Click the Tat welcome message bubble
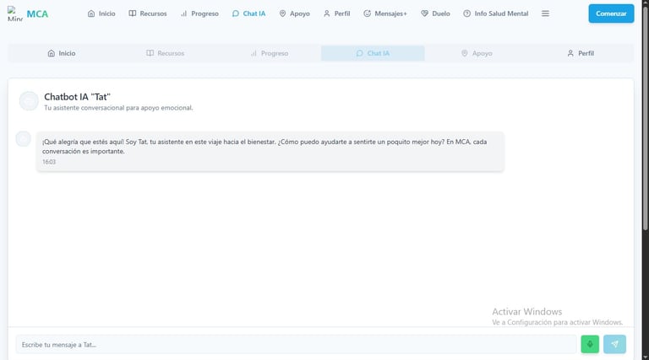The height and width of the screenshot is (360, 649). [x=270, y=151]
